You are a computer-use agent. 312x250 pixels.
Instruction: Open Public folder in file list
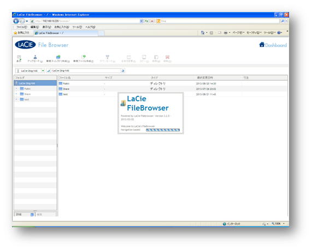pos(64,83)
